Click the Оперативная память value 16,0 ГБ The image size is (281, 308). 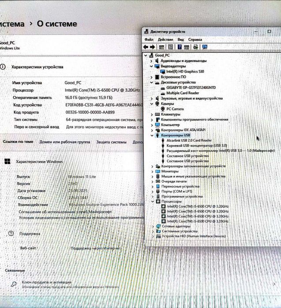tap(89, 98)
